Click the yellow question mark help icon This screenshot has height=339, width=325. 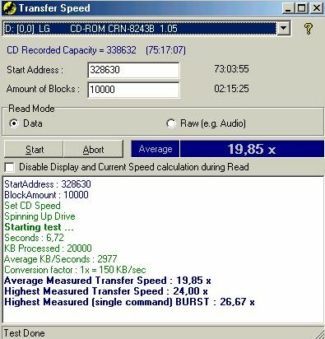[x=309, y=28]
